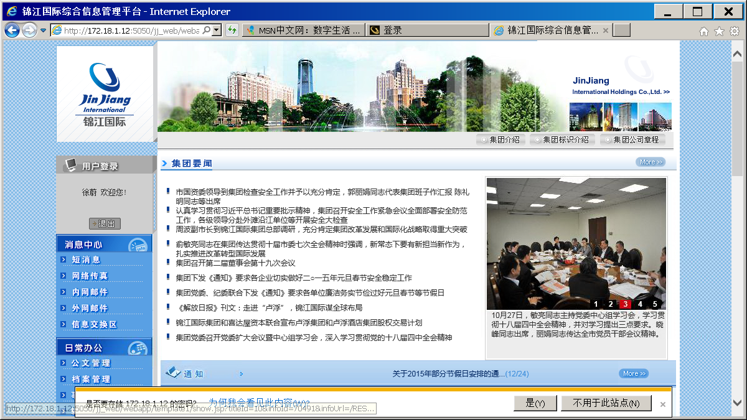Click the Jin Jiang International logo
Image resolution: width=747 pixels, height=420 pixels.
[x=105, y=94]
